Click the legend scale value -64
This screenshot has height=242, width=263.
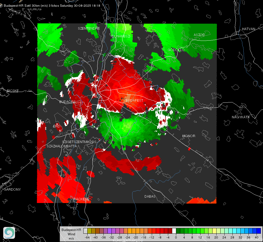(x=87, y=237)
